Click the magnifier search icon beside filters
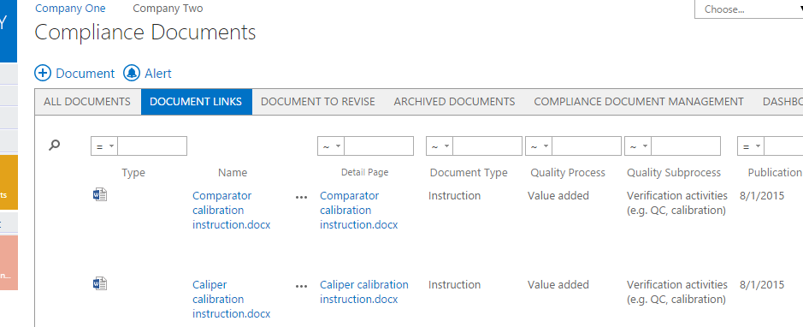This screenshot has width=803, height=327. [x=54, y=146]
